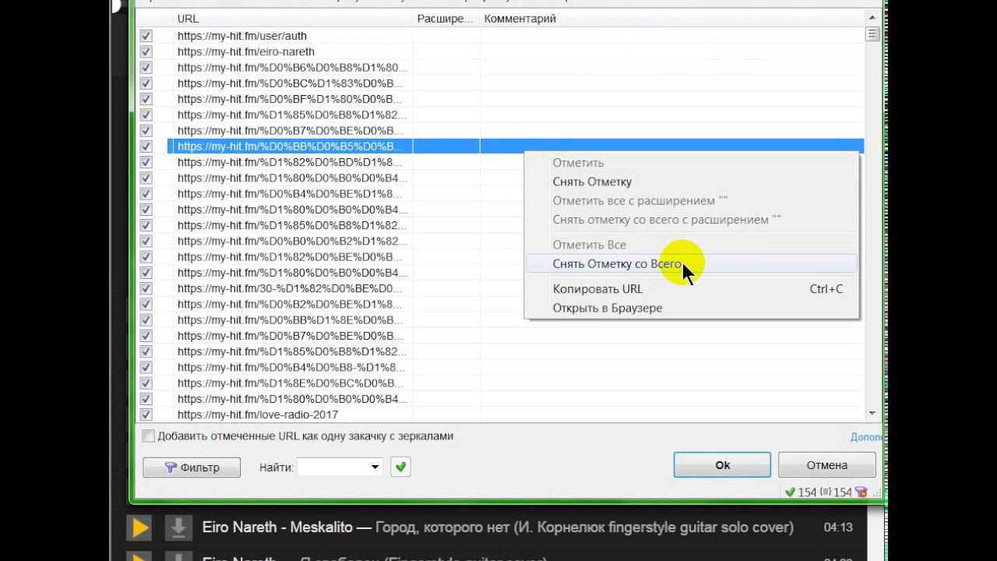Play the Eiro Nareth - Meskalito track

140,527
